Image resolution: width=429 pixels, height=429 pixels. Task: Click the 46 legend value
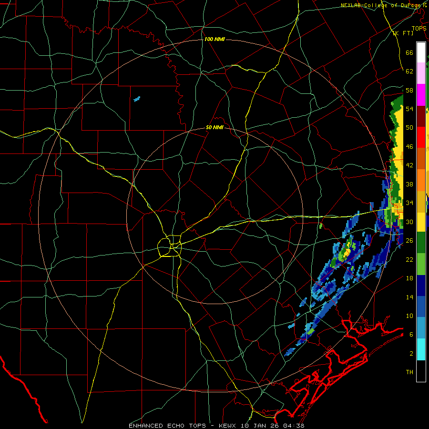[x=409, y=147]
